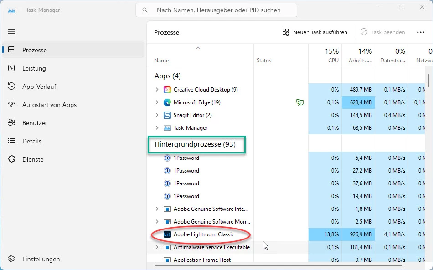The image size is (433, 270).
Task: Expand Adobe Genuine Software Mon... row
Action: click(157, 221)
